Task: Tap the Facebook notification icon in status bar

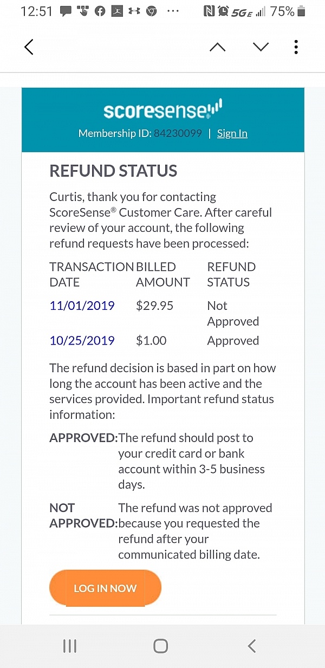Action: coord(100,11)
